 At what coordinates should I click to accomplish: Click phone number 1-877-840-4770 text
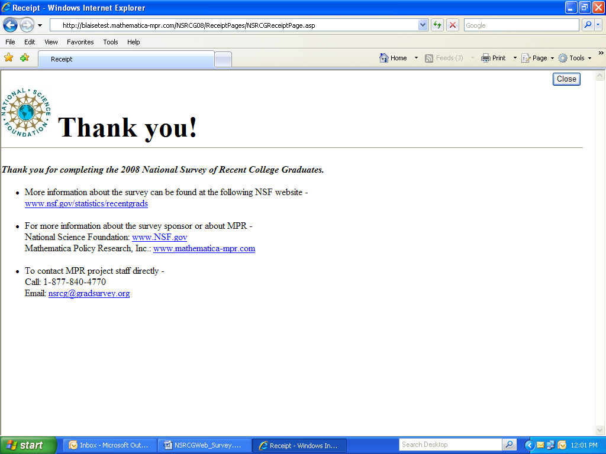coord(75,282)
